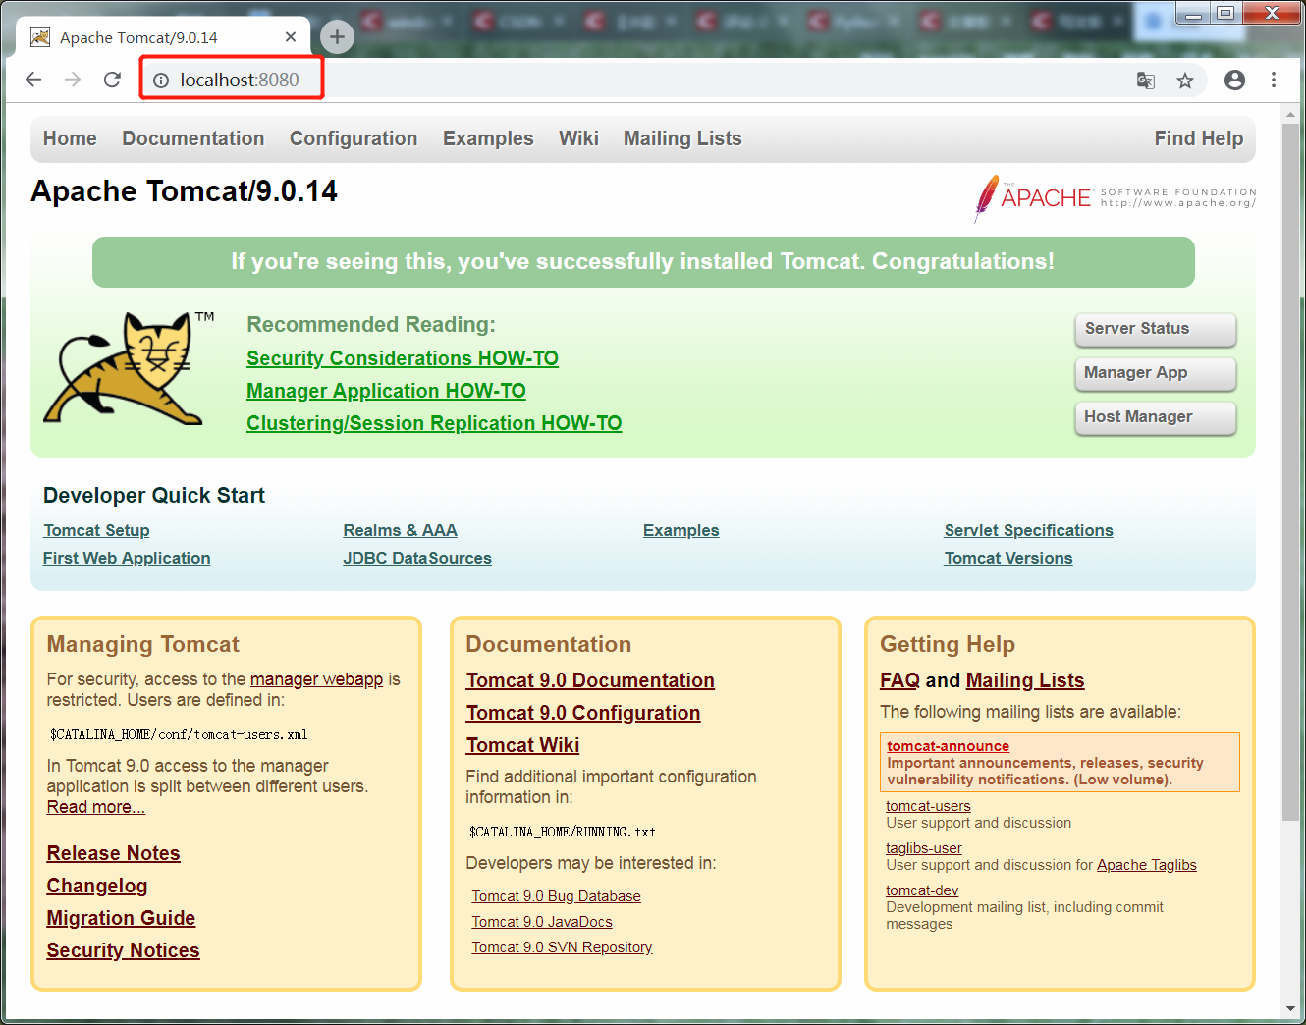View site information icon in address bar

pyautogui.click(x=161, y=81)
